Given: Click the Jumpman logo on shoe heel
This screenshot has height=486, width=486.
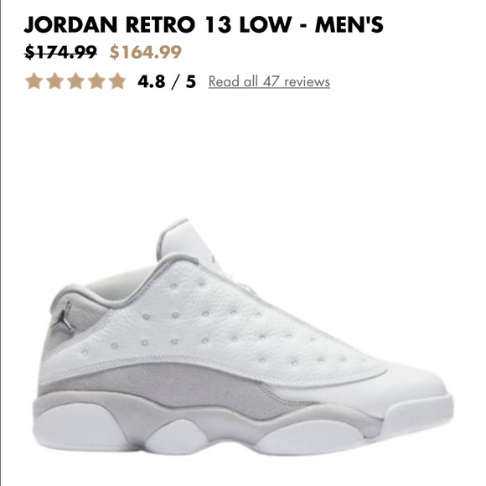Looking at the screenshot, I should point(63,316).
